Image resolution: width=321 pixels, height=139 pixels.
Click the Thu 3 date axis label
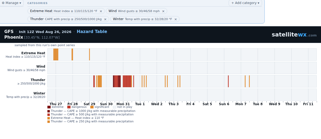(174, 104)
